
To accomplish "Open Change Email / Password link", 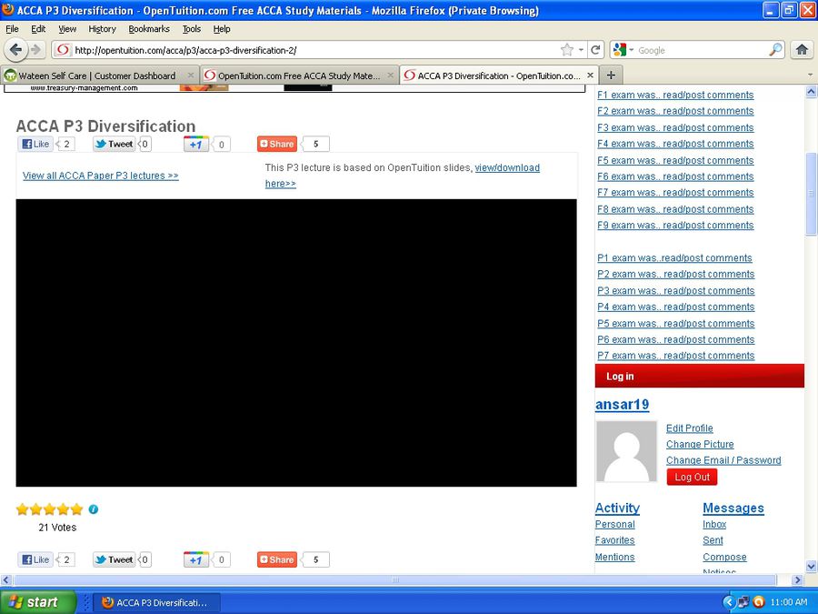I will (x=723, y=460).
